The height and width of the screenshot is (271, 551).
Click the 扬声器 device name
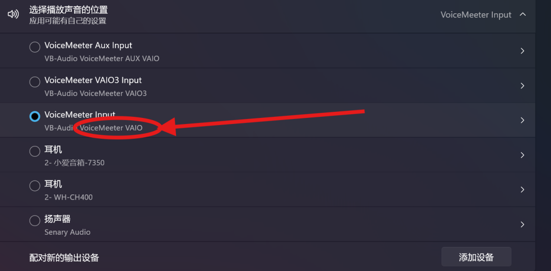[57, 219]
